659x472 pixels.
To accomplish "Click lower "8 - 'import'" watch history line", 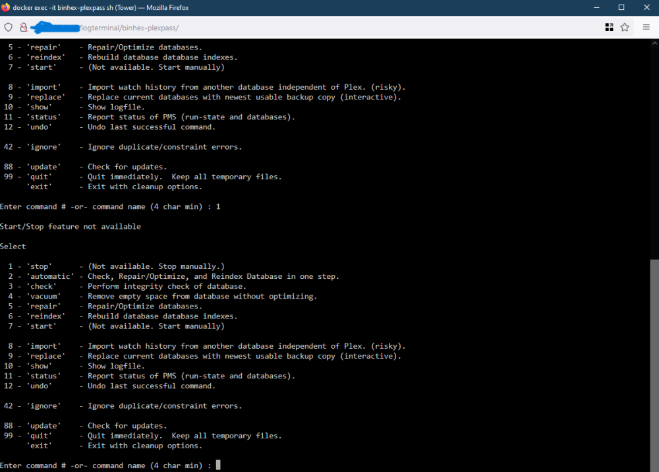I will [206, 346].
